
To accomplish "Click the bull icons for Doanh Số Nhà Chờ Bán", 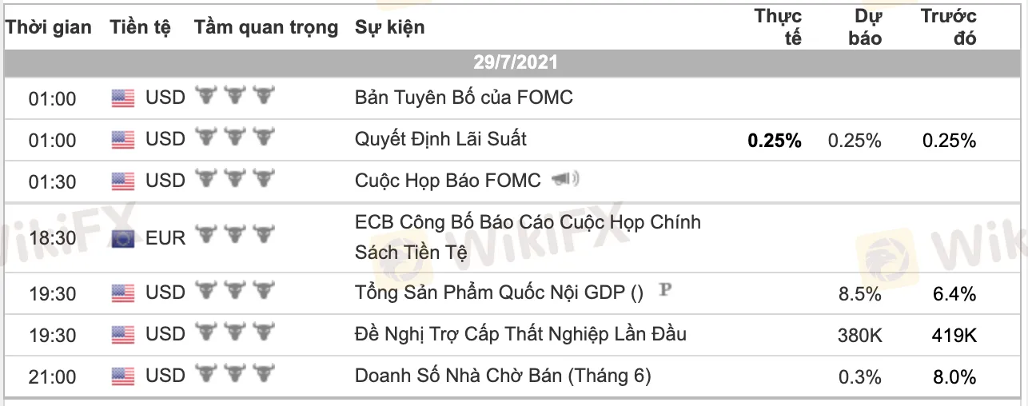I will (234, 375).
